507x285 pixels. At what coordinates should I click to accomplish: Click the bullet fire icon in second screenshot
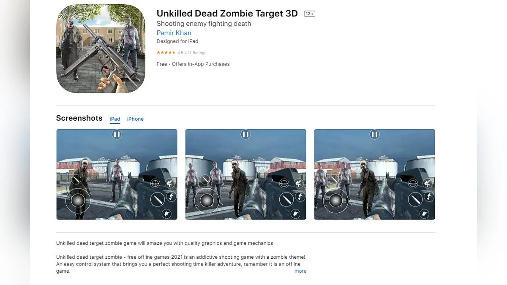[286, 198]
